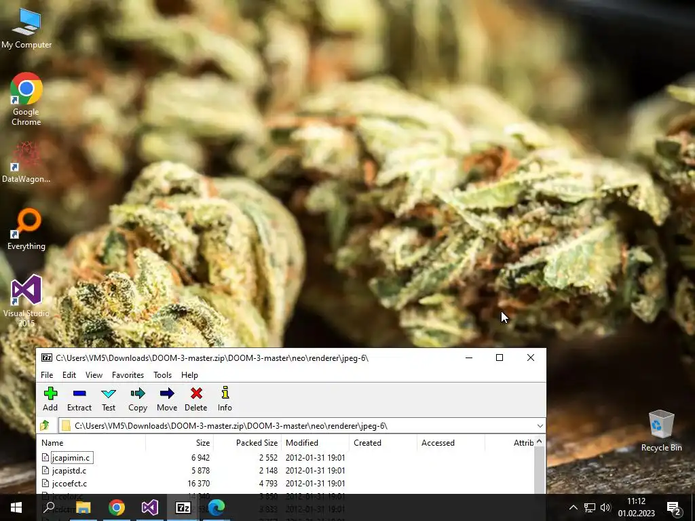Open the notification center icon
695x521 pixels.
coord(674,508)
